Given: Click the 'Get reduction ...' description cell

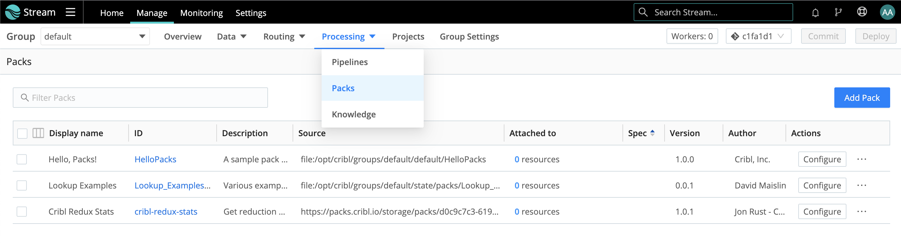Looking at the screenshot, I should point(254,211).
